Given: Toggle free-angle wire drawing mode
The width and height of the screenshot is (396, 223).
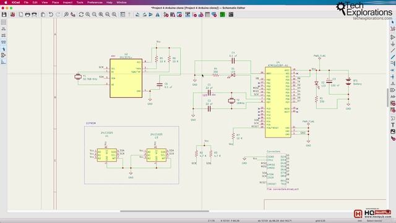Looking at the screenshot, I should coord(4,62).
